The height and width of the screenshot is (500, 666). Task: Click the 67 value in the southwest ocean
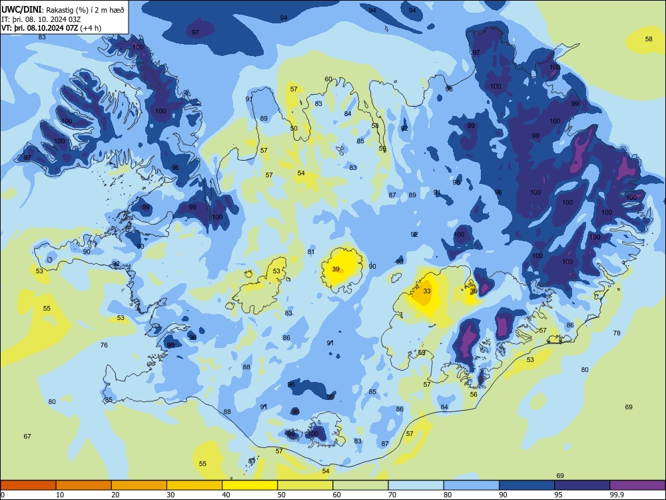pos(27,436)
